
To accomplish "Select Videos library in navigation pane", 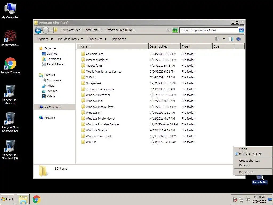I will coord(51,96).
